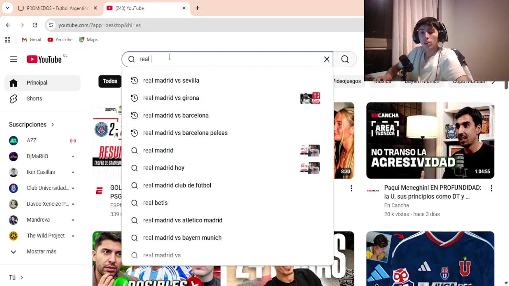Screen dimensions: 509x286
Task: Select suggestion 'real madrid vs sevilla'
Action: tap(227, 80)
